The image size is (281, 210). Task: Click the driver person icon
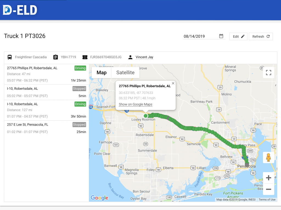pyautogui.click(x=130, y=57)
